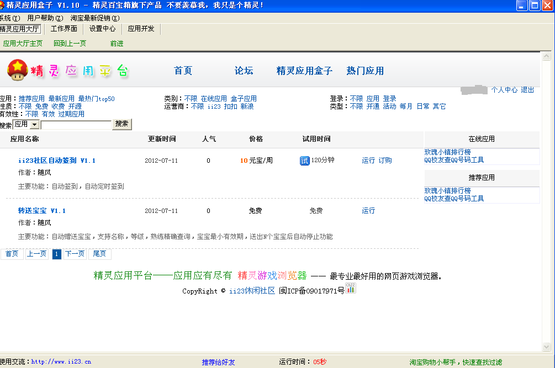The image size is (555, 368).
Task: Open the 应用 search type dropdown
Action: click(34, 125)
